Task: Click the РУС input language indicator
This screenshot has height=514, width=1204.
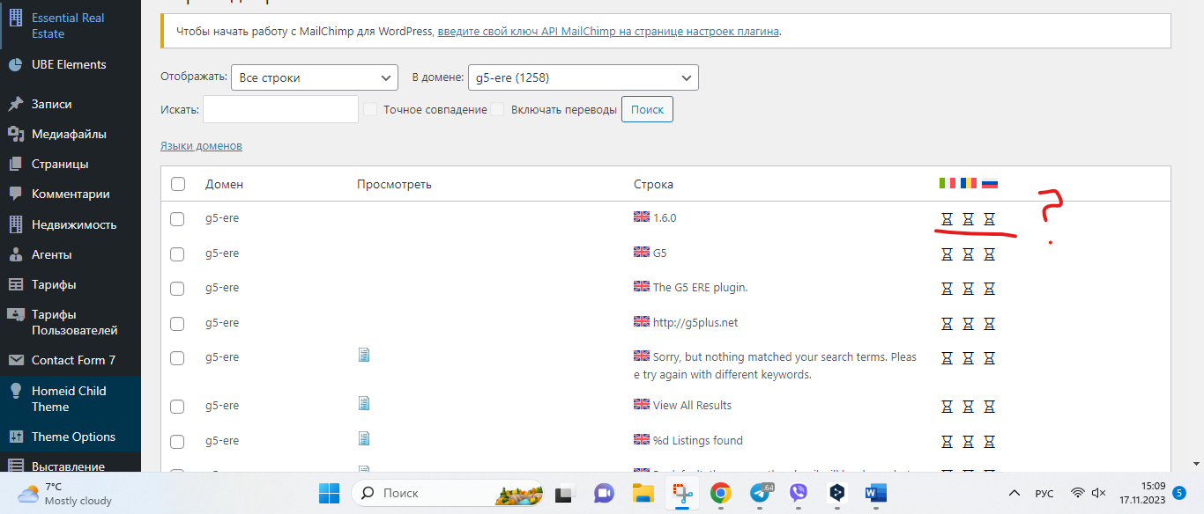Action: point(1044,493)
